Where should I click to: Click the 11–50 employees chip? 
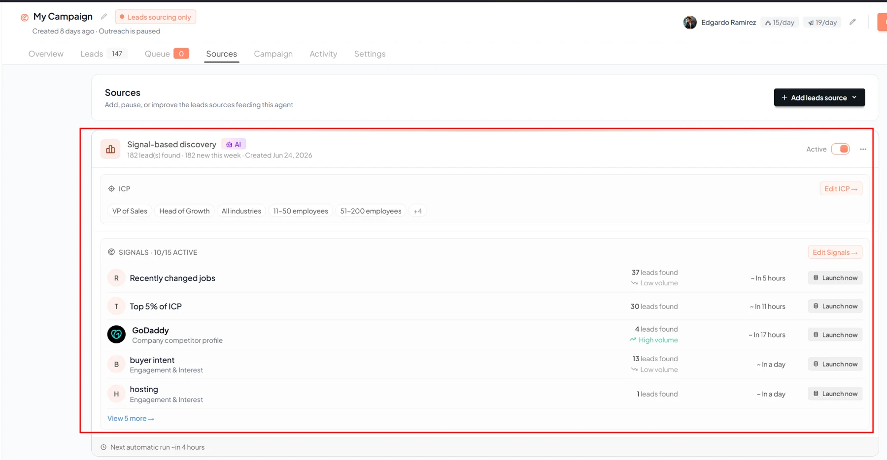301,211
